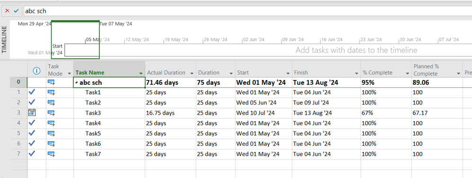Select the Task3 name cell
The width and height of the screenshot is (472, 178).
pyautogui.click(x=109, y=113)
